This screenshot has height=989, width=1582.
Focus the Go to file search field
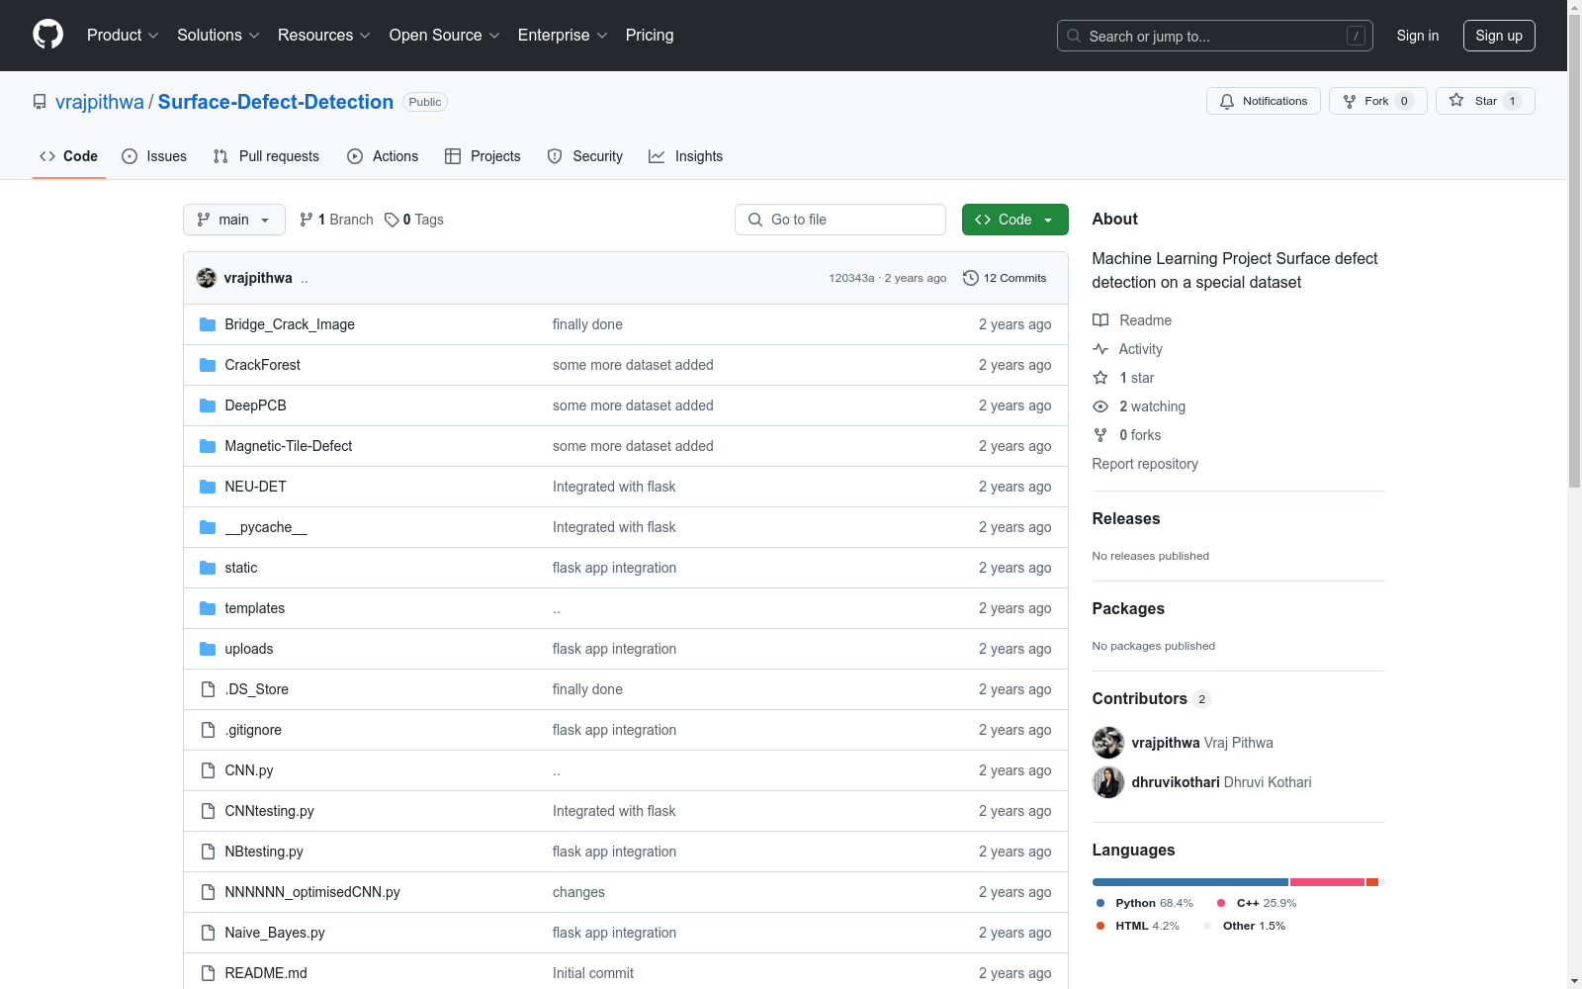click(840, 220)
